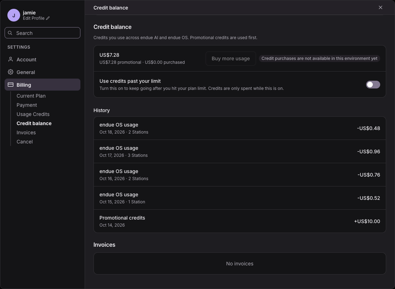Click the US$7.28 balance amount

pyautogui.click(x=109, y=55)
